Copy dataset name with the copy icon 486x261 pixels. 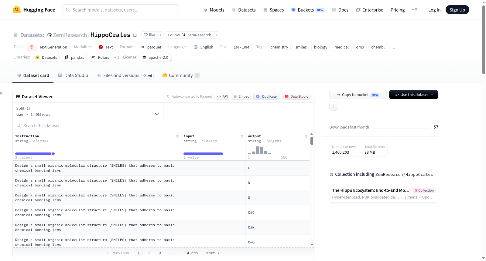point(135,35)
